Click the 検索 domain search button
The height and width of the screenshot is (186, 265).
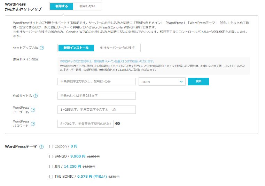(x=198, y=82)
